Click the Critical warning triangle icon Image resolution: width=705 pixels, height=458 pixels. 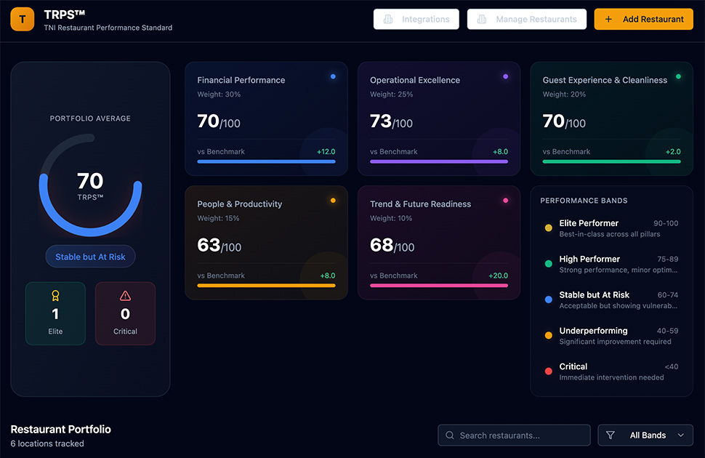125,296
